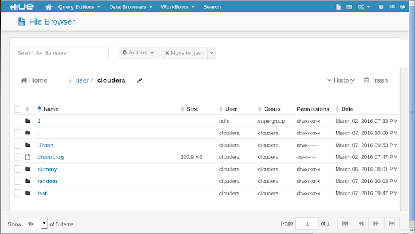Sort by Size column

[x=189, y=109]
